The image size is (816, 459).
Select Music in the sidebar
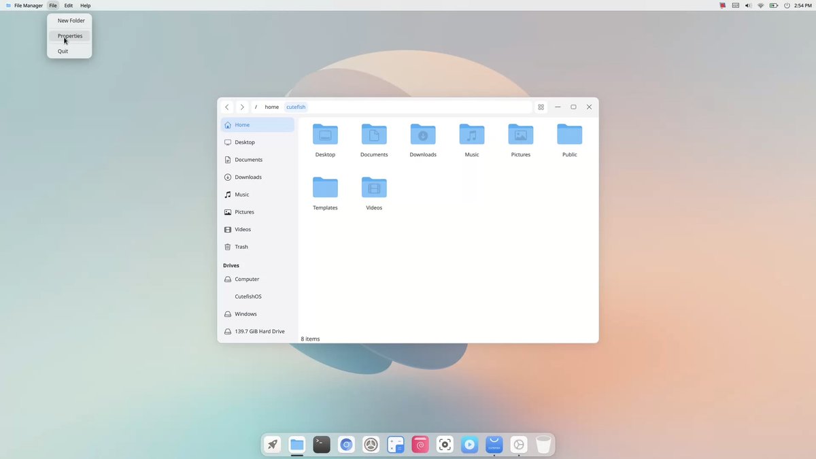(x=258, y=194)
